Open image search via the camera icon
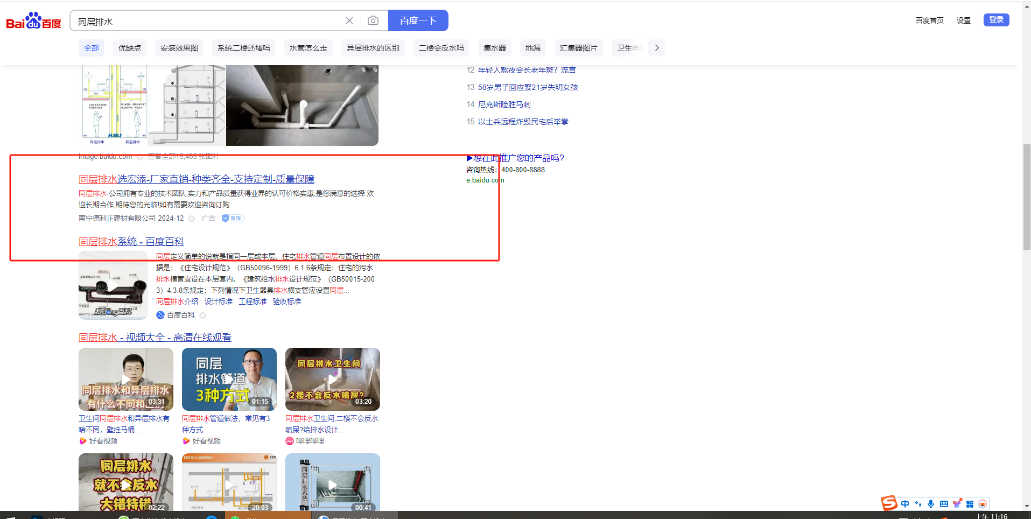 (373, 20)
